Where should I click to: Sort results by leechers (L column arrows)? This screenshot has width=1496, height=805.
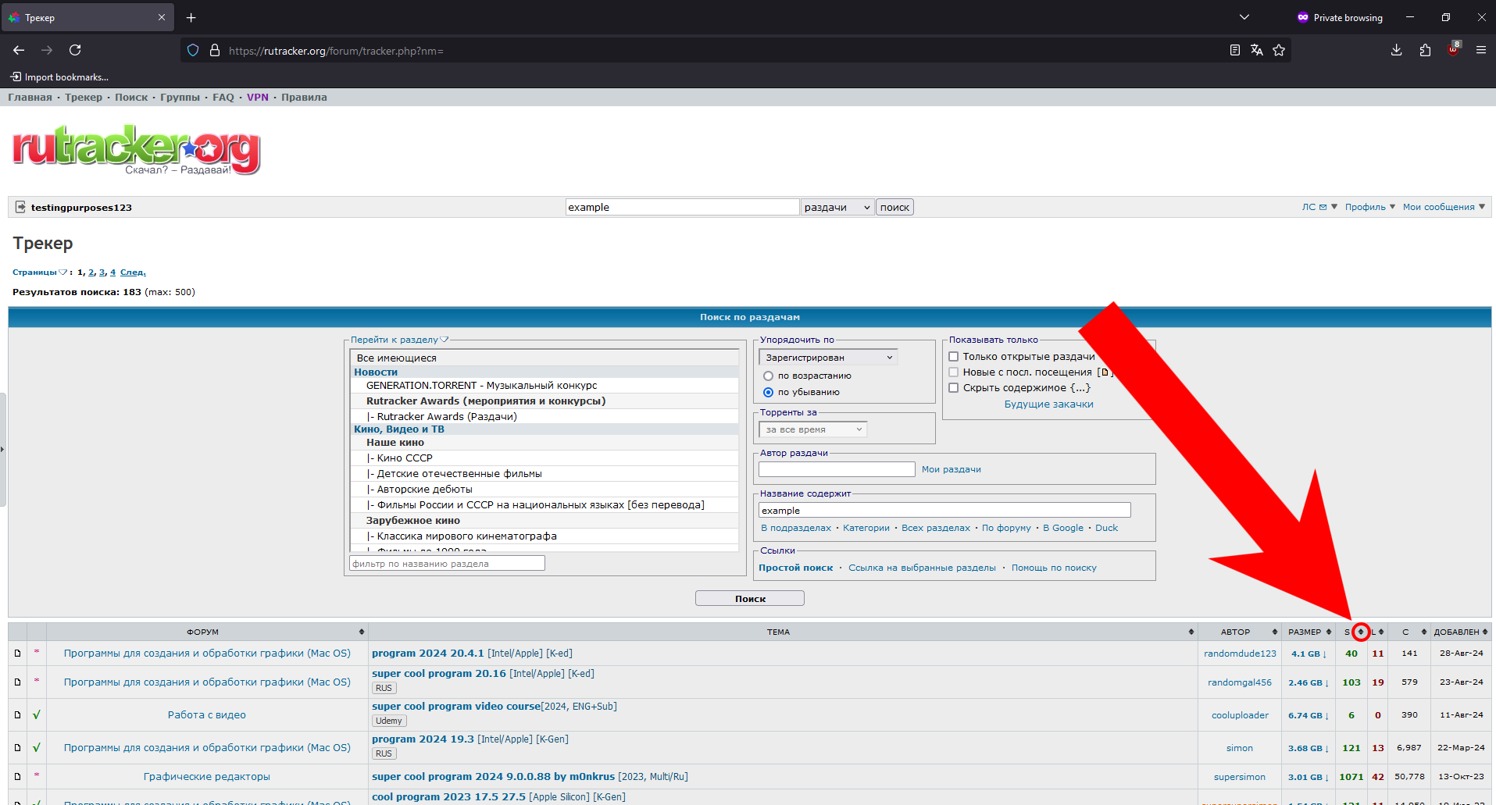1381,632
